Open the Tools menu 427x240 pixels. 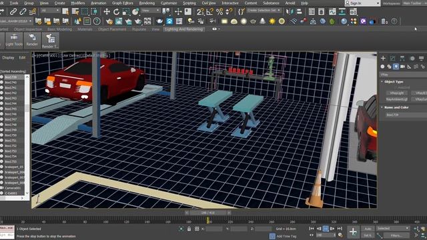(x=14, y=3)
